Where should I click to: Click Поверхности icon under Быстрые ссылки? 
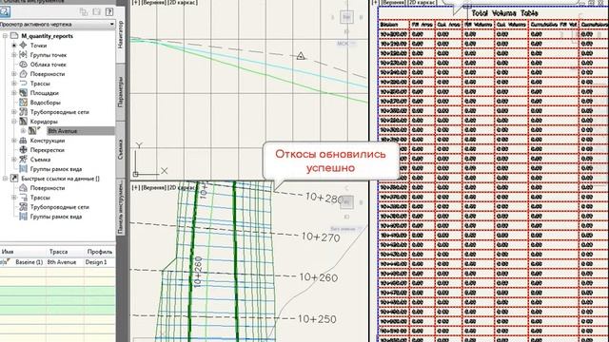pyautogui.click(x=23, y=188)
